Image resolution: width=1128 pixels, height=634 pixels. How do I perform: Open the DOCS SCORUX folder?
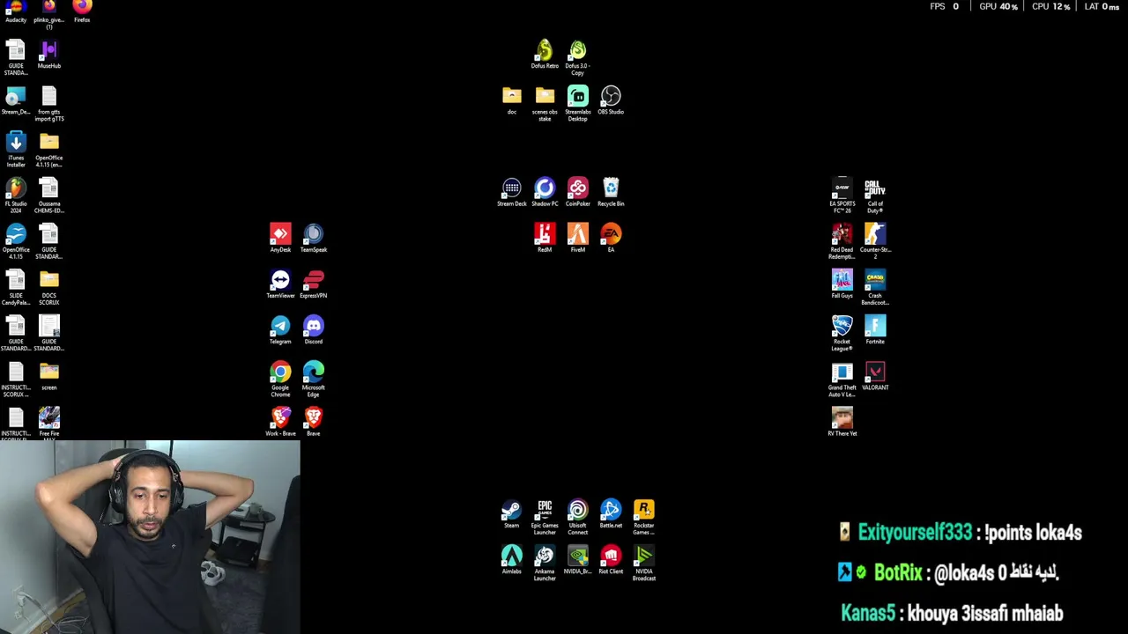tap(49, 288)
